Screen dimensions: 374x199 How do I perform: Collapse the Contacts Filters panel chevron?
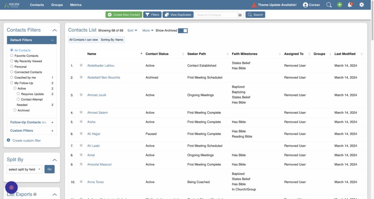[x=54, y=30]
